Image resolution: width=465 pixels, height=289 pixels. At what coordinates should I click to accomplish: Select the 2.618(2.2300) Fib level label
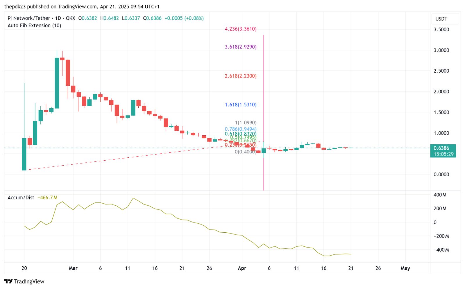241,76
